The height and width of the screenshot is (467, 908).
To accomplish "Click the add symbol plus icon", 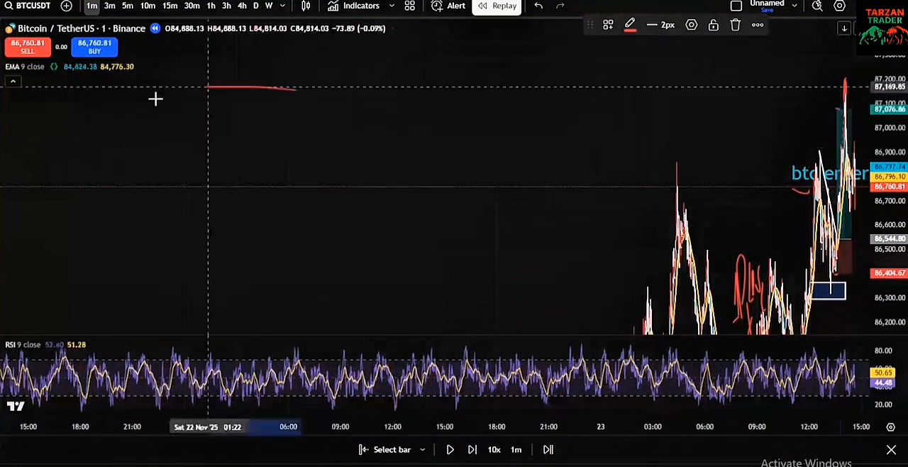I will pos(66,6).
